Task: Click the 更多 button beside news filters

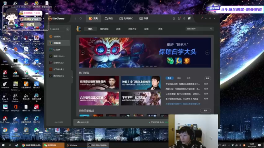Action: click(x=208, y=78)
